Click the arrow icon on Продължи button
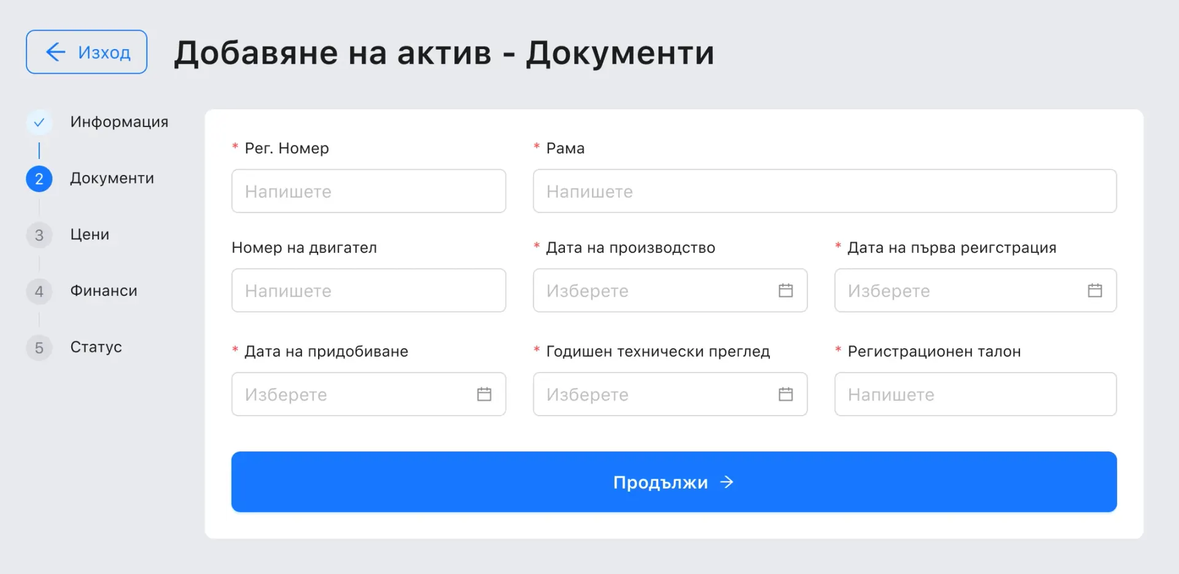 [726, 483]
